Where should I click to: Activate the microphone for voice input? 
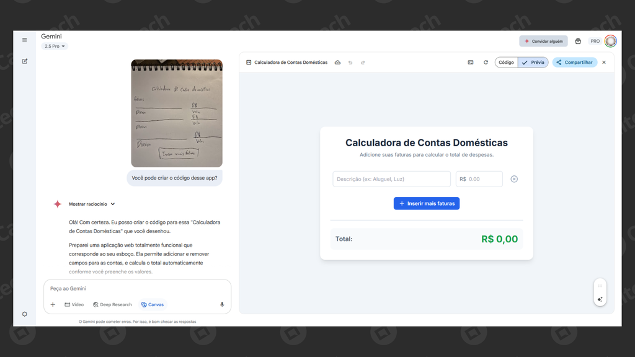221,304
